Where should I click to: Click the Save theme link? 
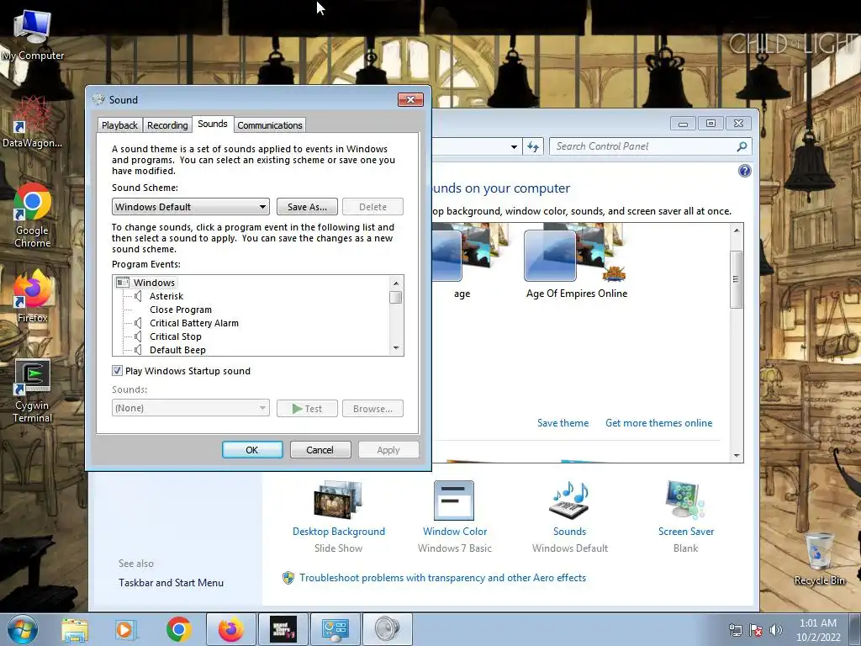(x=563, y=423)
